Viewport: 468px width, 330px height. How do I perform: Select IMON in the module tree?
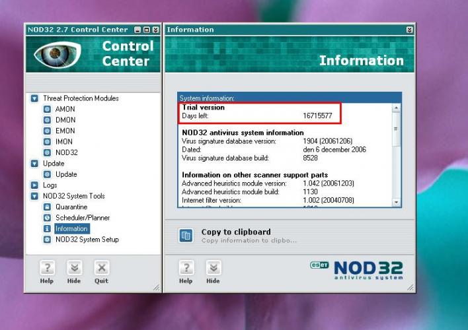[64, 142]
